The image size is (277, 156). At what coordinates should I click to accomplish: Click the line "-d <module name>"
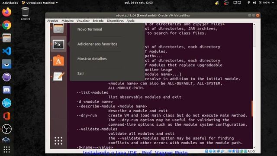tap(95, 102)
